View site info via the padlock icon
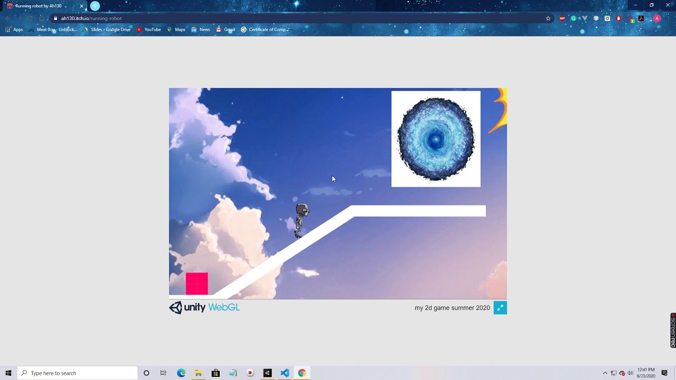676x380 pixels. [x=55, y=18]
